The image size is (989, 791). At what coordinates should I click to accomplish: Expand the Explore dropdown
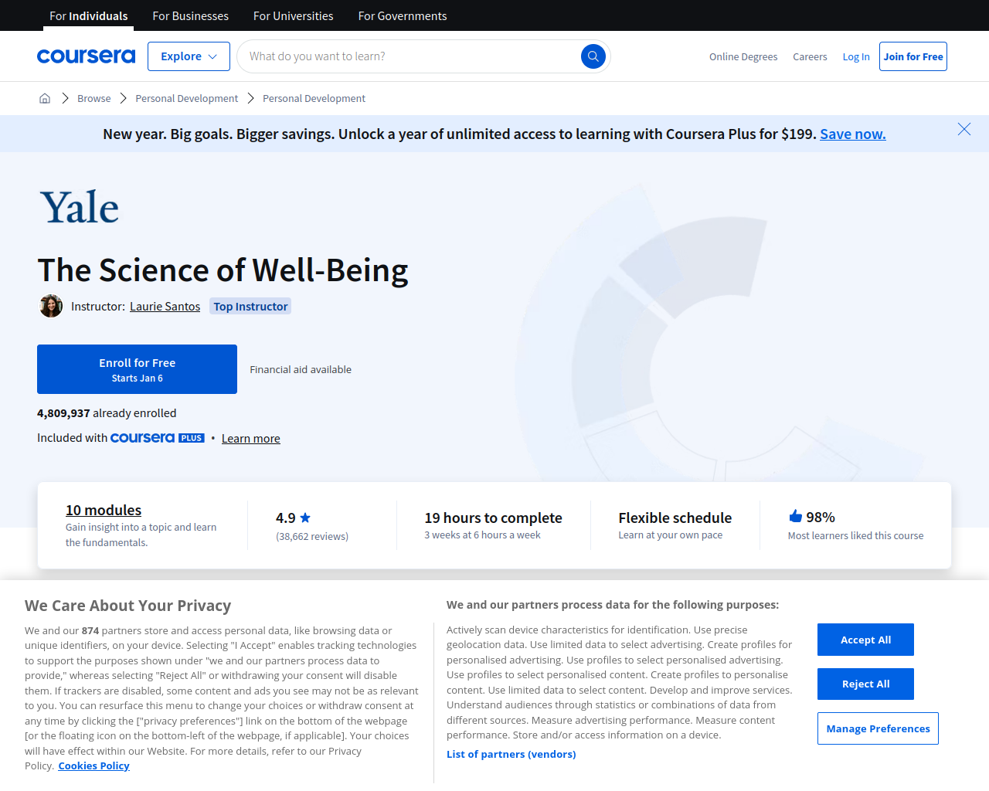189,56
